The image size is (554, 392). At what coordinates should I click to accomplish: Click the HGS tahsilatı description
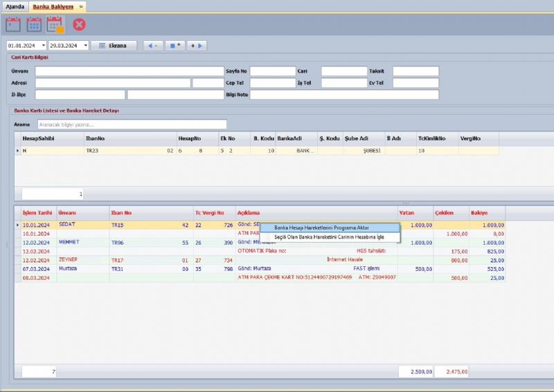click(371, 251)
